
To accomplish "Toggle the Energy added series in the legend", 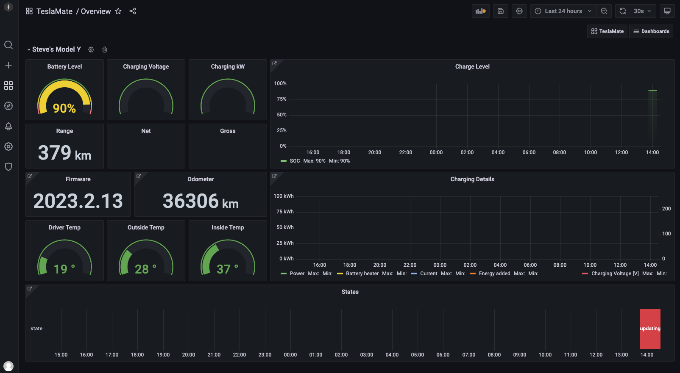I will [494, 274].
